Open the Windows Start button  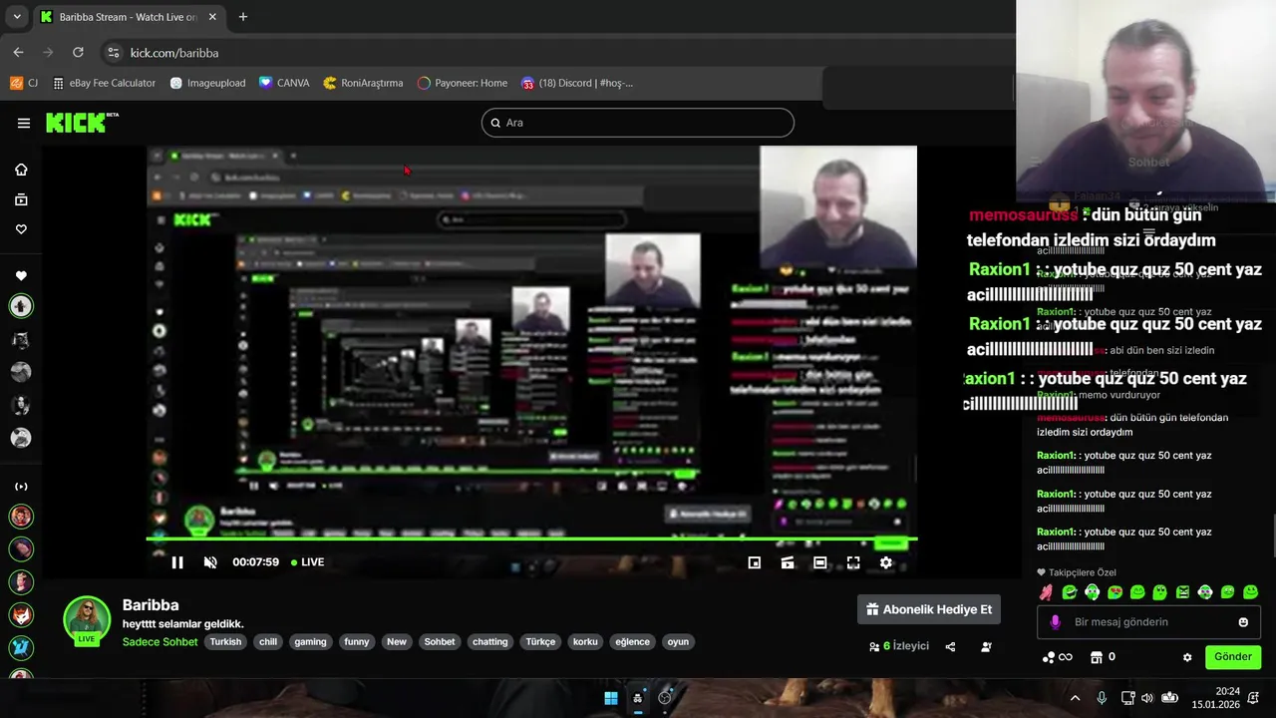pyautogui.click(x=611, y=698)
